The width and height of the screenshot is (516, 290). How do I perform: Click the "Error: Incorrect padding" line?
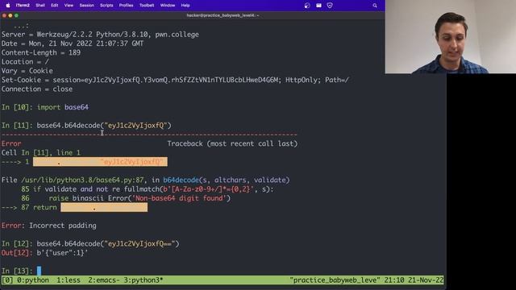coord(49,226)
